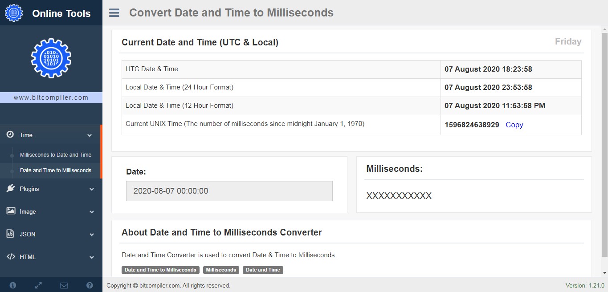Open the Time section clock icon

11,135
